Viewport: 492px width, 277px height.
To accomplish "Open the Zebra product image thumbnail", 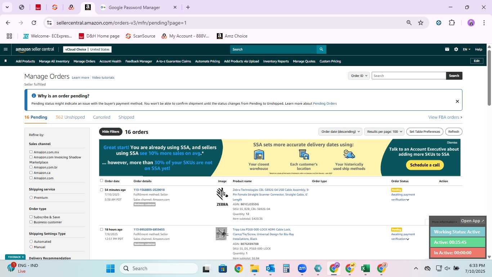I will 222,197.
